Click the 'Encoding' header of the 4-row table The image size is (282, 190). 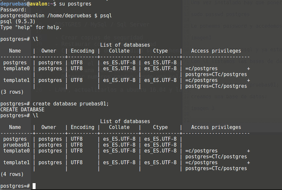83,127
